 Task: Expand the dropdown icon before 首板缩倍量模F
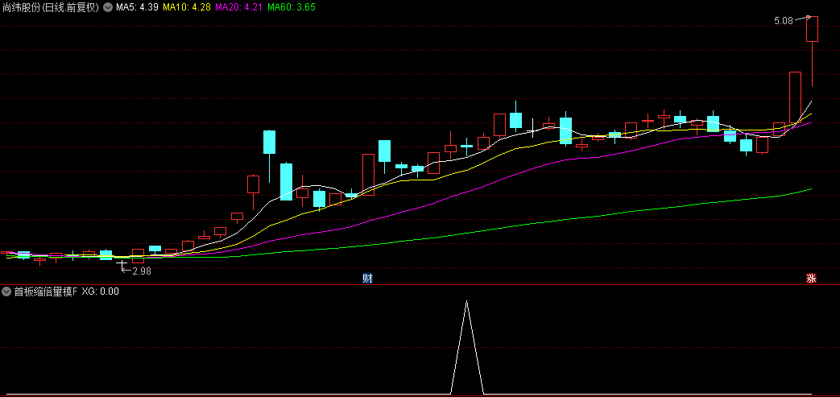(6, 292)
